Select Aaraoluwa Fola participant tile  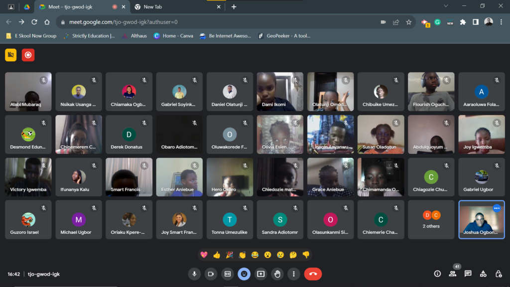[482, 92]
